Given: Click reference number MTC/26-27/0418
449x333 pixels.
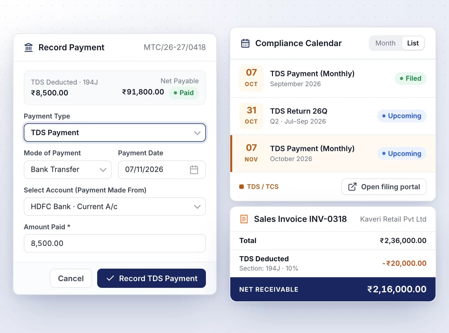Looking at the screenshot, I should [175, 47].
